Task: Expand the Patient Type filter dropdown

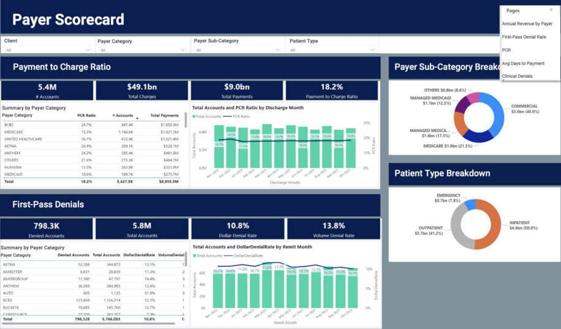Action: click(332, 50)
